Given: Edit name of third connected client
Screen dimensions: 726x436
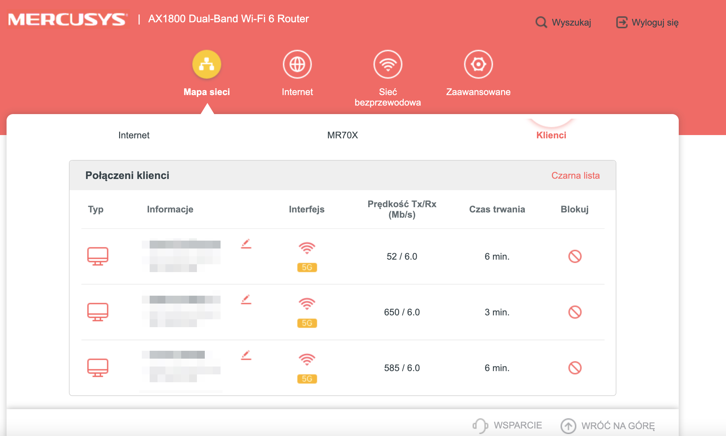Looking at the screenshot, I should [x=246, y=355].
